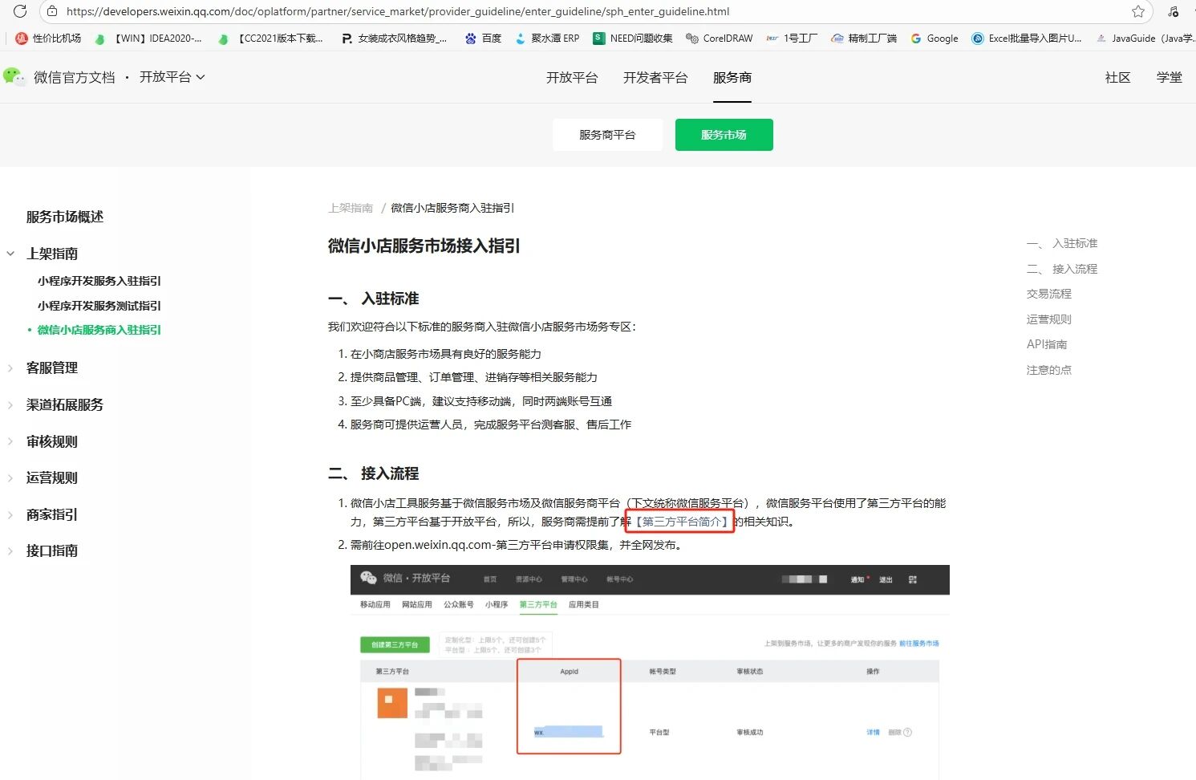Open the JavaGuide bookmark
The image size is (1196, 780).
[x=1145, y=38]
